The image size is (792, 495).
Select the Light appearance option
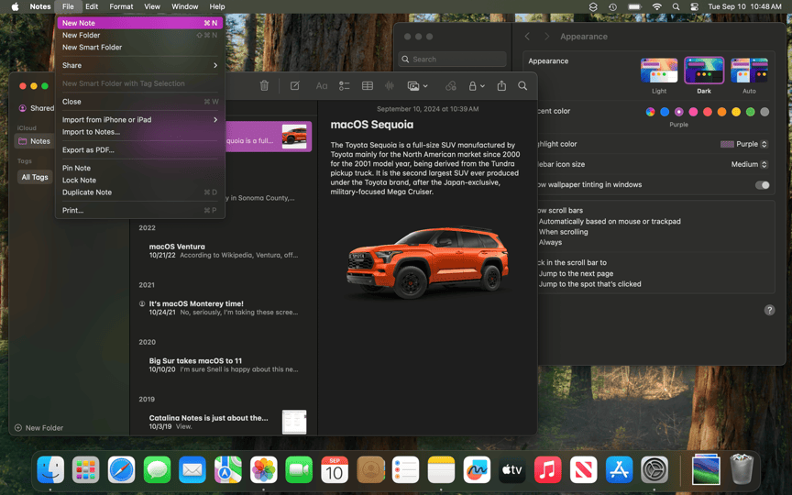pyautogui.click(x=659, y=71)
